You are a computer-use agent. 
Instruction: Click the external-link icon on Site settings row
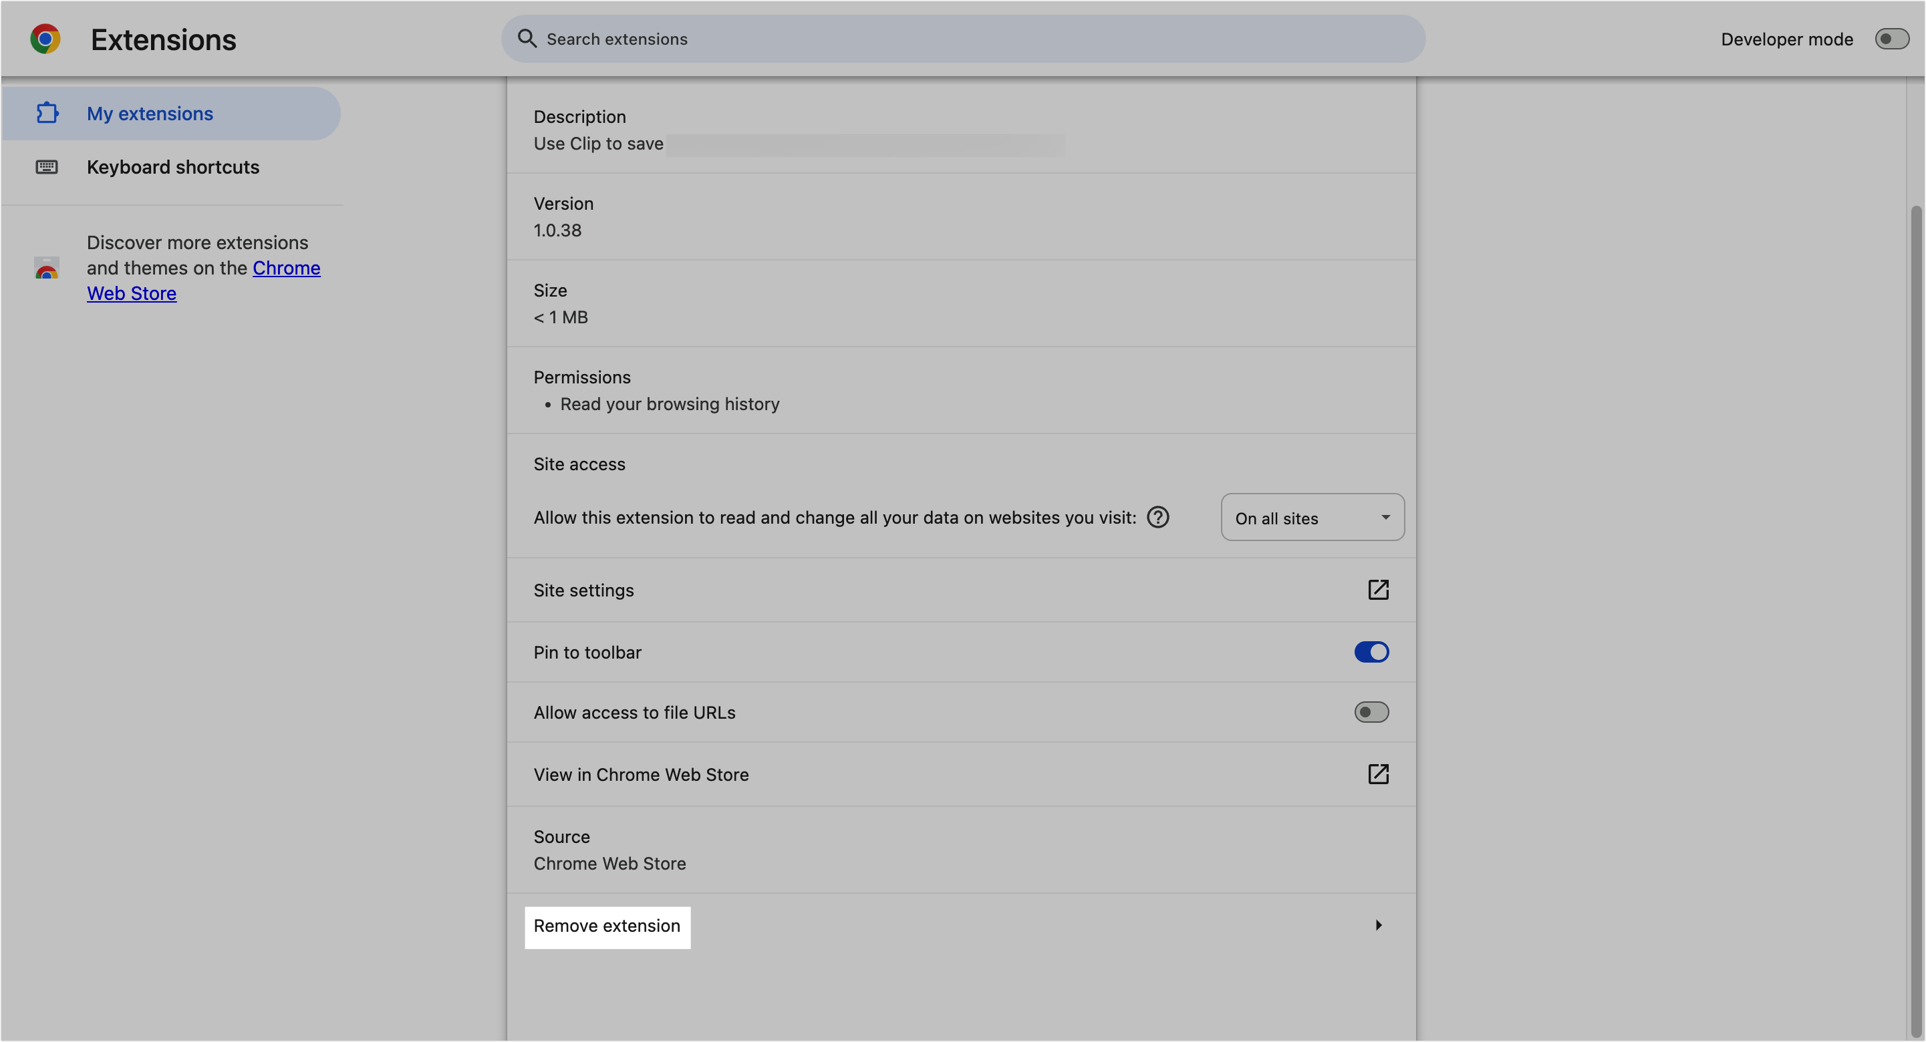[1379, 590]
